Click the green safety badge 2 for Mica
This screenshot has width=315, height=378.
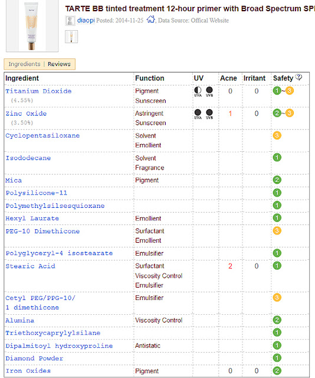(277, 180)
